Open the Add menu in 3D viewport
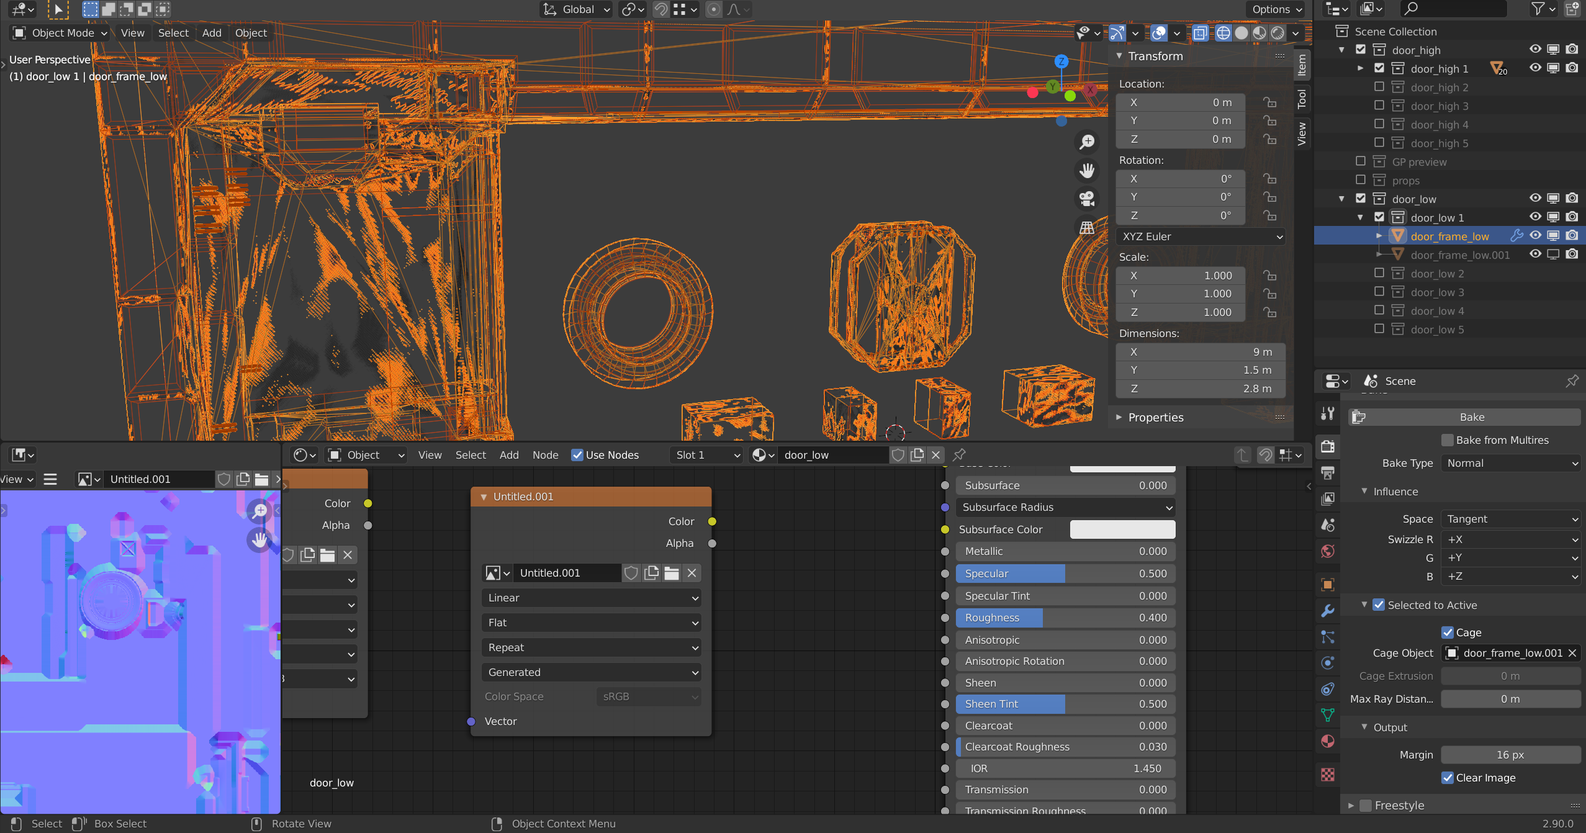Image resolution: width=1586 pixels, height=833 pixels. click(x=211, y=33)
